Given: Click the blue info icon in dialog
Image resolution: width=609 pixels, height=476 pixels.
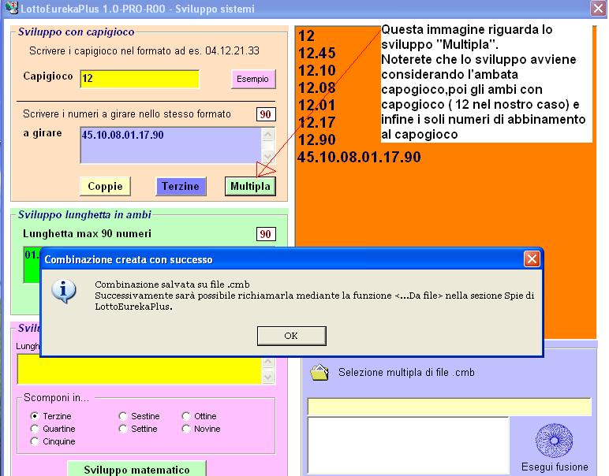Looking at the screenshot, I should pyautogui.click(x=64, y=291).
